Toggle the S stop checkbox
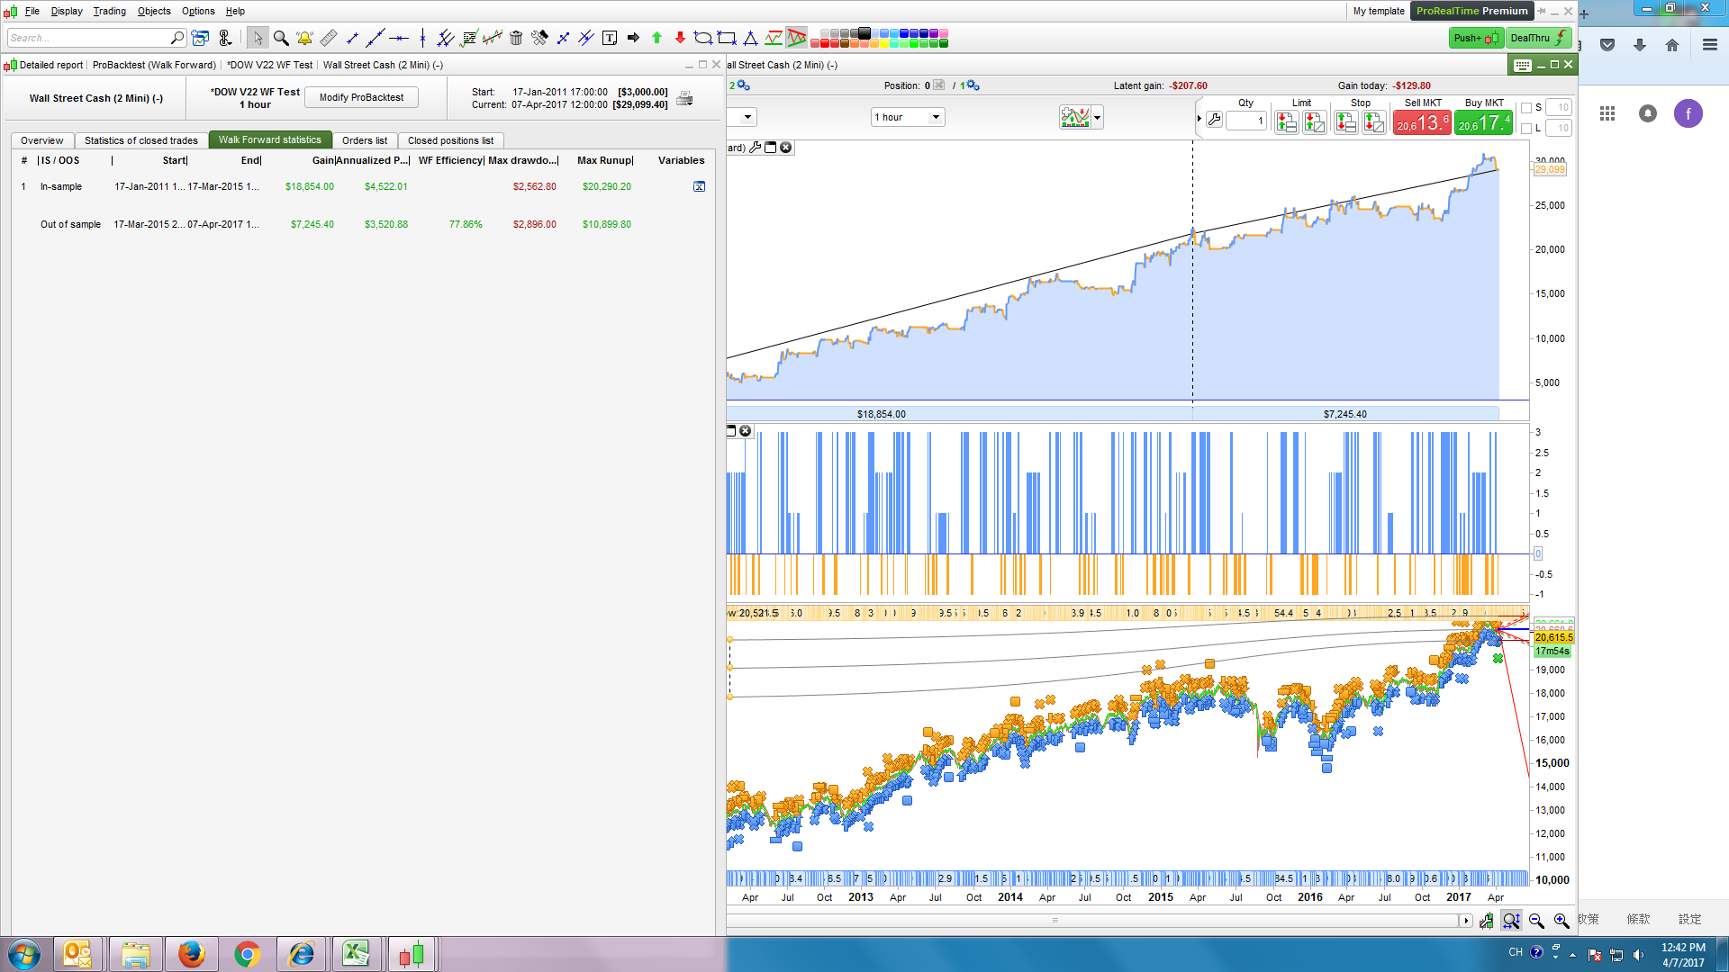 [1526, 108]
